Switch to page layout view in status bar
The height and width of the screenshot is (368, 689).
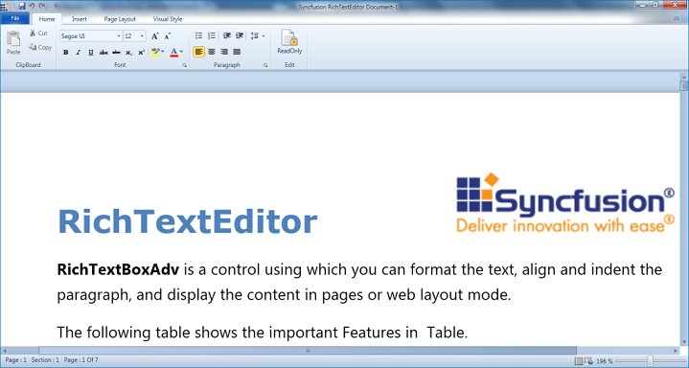(579, 361)
